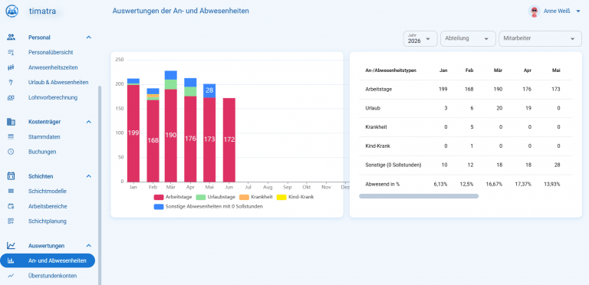The height and width of the screenshot is (285, 589).
Task: Click the table's horizontal scrollbar
Action: click(x=419, y=196)
